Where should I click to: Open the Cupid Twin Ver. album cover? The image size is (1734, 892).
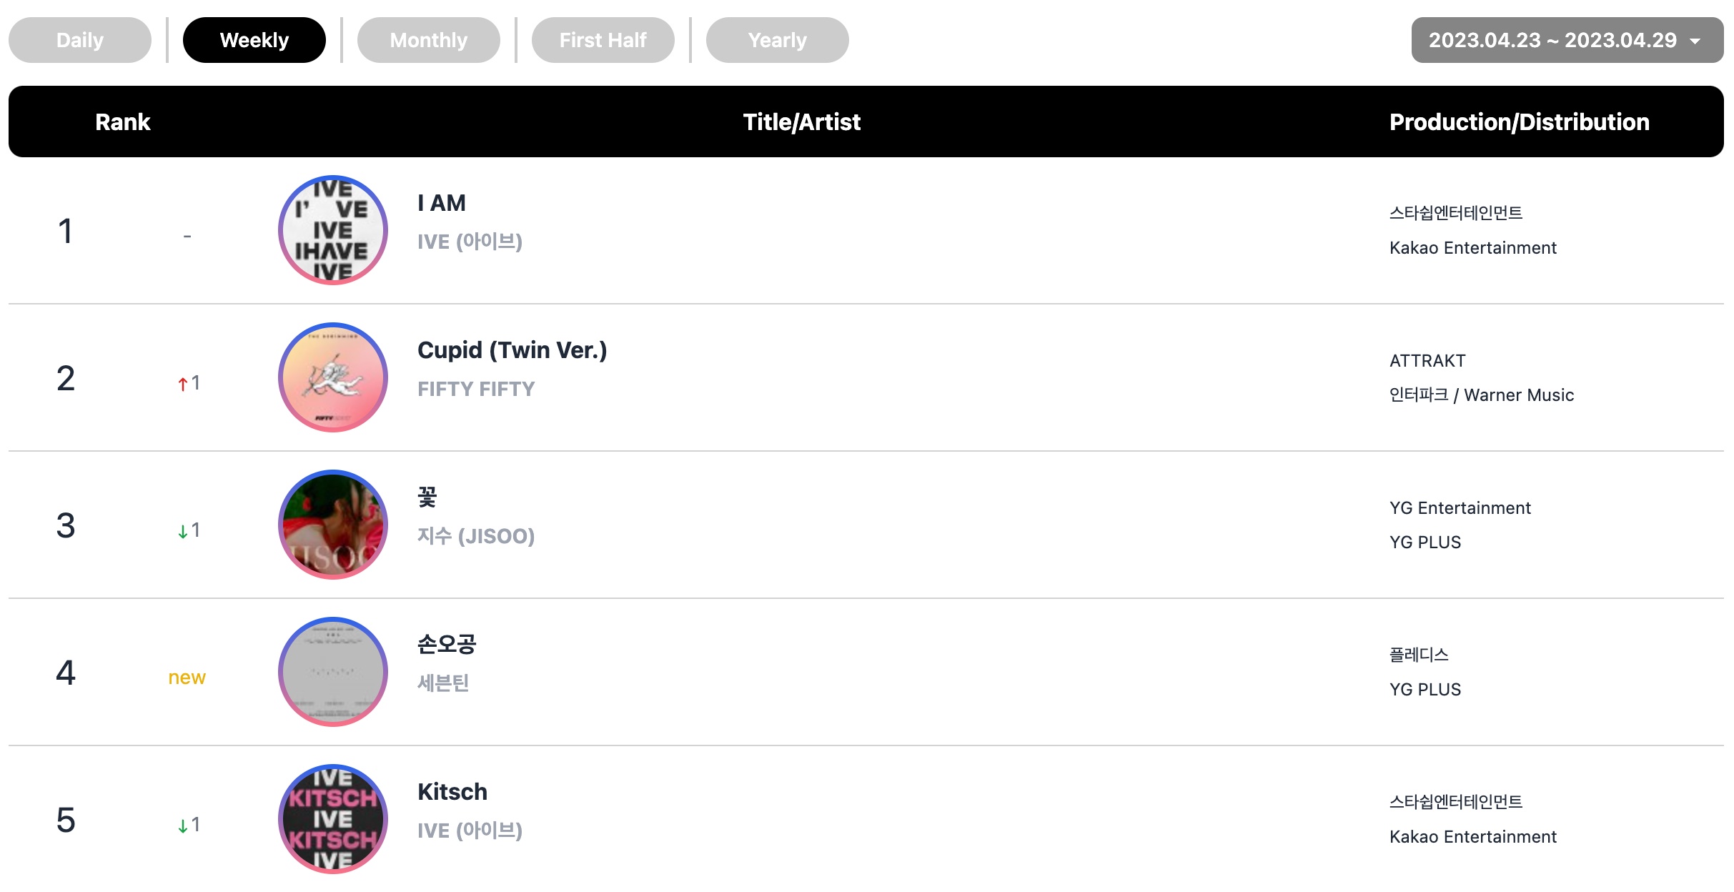[x=332, y=377]
